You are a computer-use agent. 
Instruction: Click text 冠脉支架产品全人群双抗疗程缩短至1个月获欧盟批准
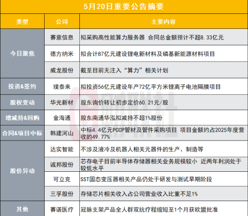(149, 210)
